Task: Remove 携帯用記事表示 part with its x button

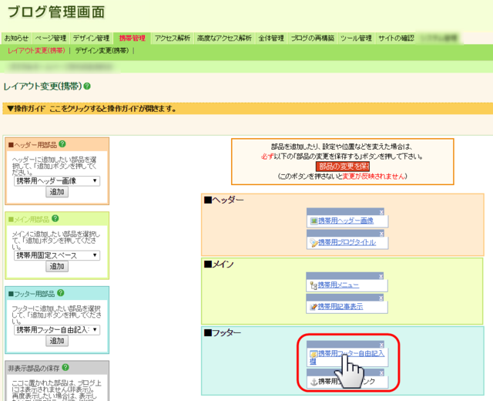Action: pyautogui.click(x=381, y=297)
